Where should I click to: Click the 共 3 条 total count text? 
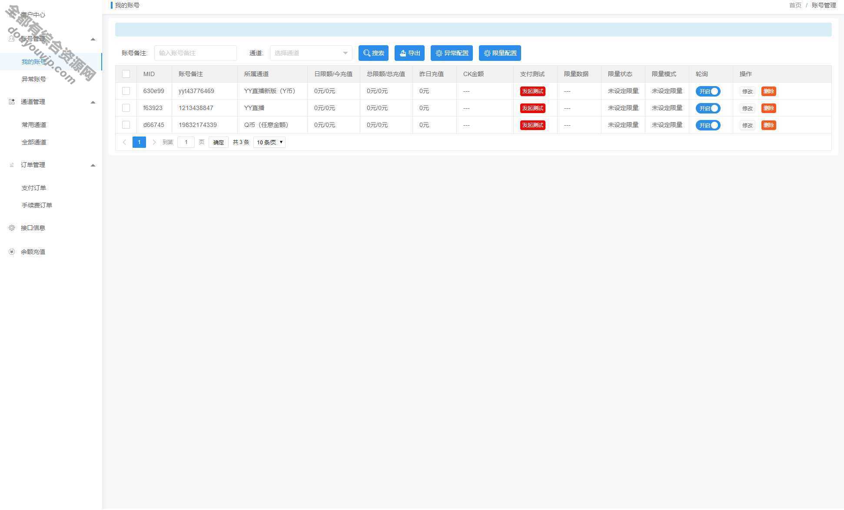241,142
